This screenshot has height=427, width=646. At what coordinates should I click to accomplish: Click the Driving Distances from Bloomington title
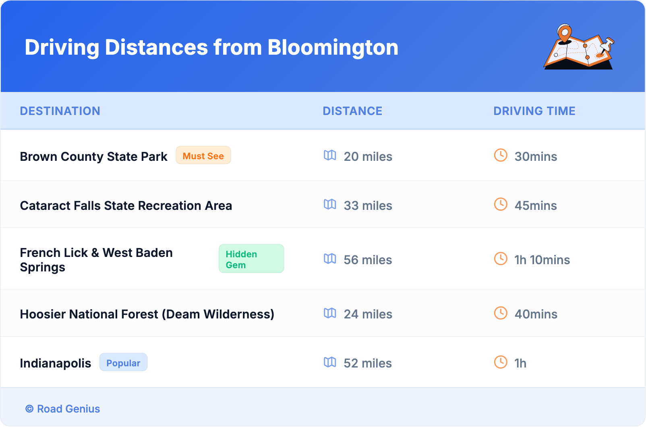211,47
